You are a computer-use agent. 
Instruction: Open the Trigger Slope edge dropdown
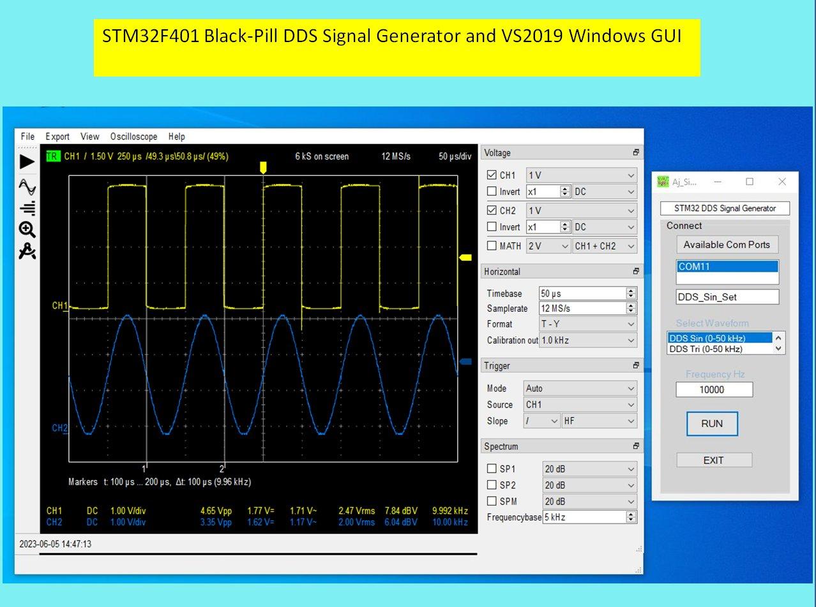tap(541, 421)
